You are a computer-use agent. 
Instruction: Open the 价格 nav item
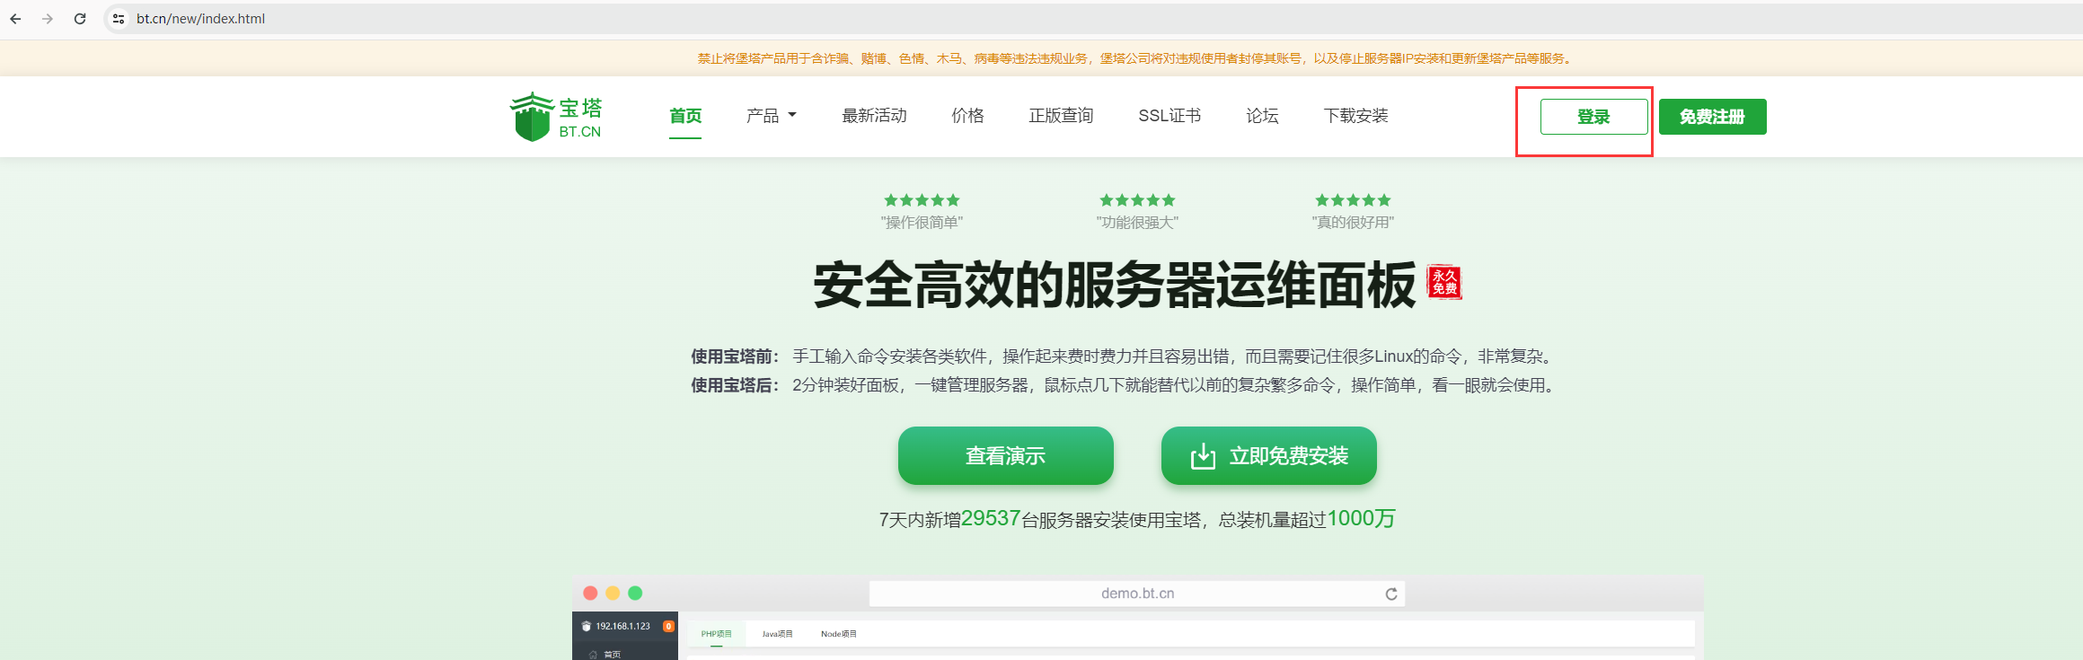coord(967,116)
